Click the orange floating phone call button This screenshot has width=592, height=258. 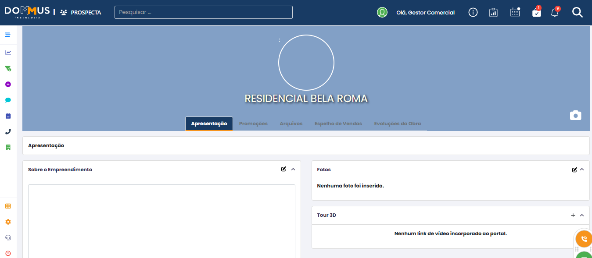click(584, 239)
